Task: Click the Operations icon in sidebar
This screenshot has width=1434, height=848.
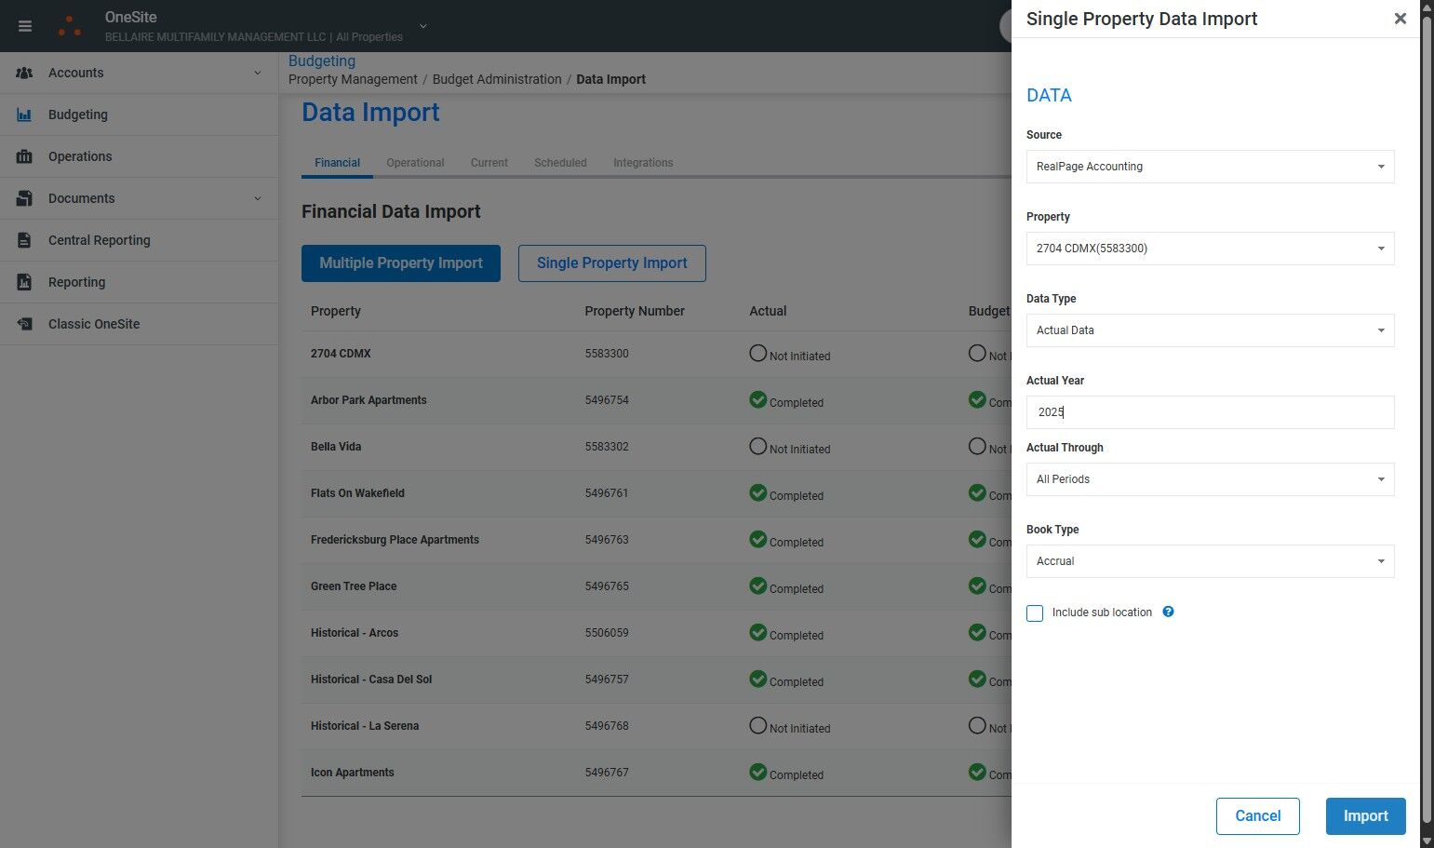Action: pyautogui.click(x=25, y=156)
